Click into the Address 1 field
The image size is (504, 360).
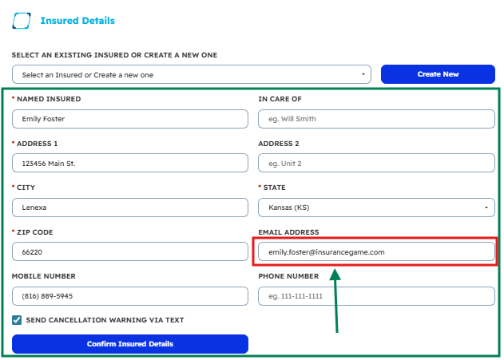(130, 163)
